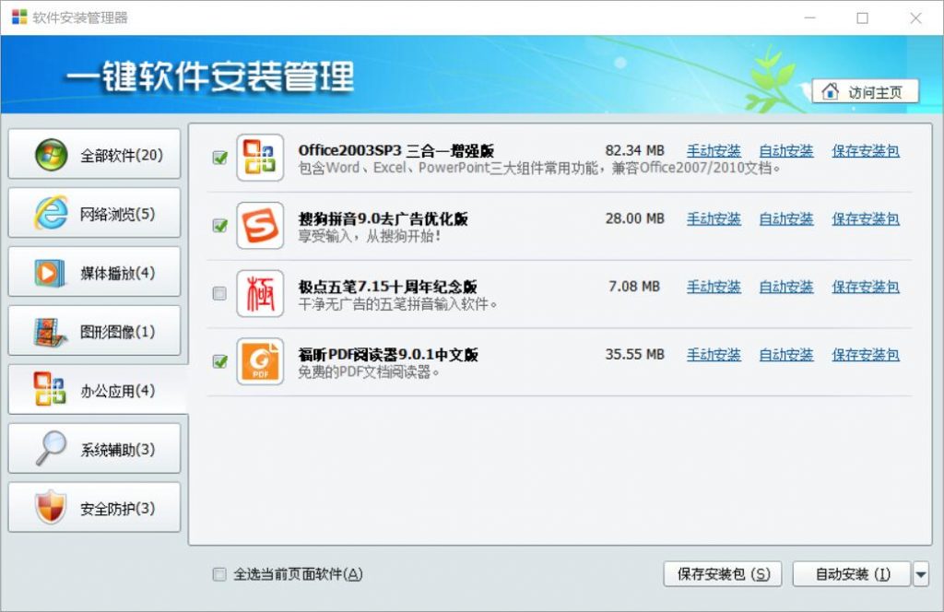Check the 极点五笔7.15 checkbox
944x612 pixels.
tap(219, 294)
